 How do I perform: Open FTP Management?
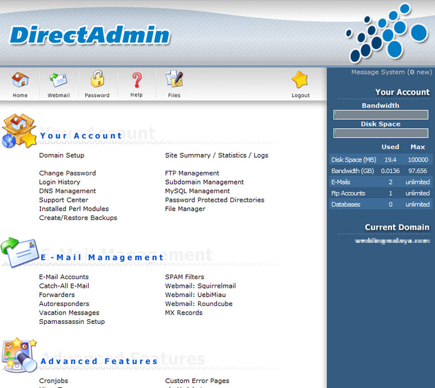coord(192,173)
